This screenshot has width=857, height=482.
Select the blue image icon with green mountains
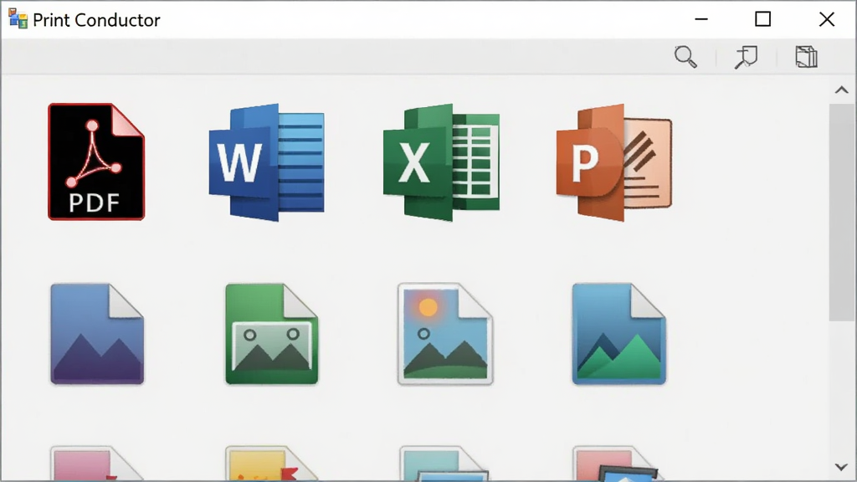(x=619, y=334)
